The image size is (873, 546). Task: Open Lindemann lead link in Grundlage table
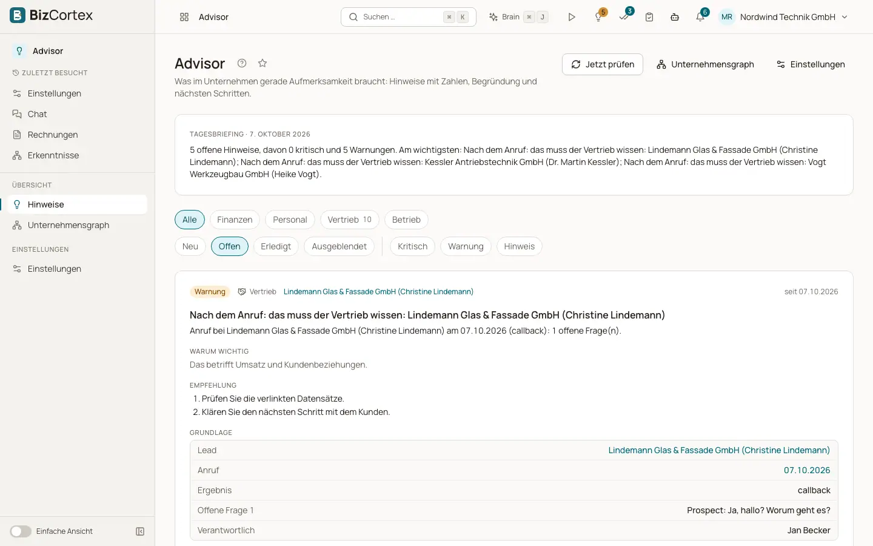719,450
